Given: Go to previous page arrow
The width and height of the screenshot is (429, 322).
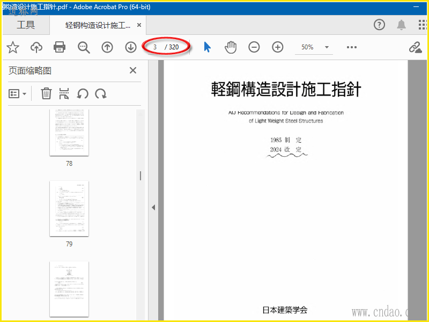Looking at the screenshot, I should pos(107,47).
